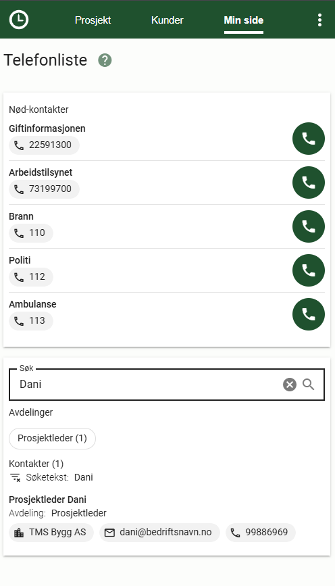Call Arbeidstilsynet with green phone button
Screen dimensions: 335x586
[x=309, y=182]
